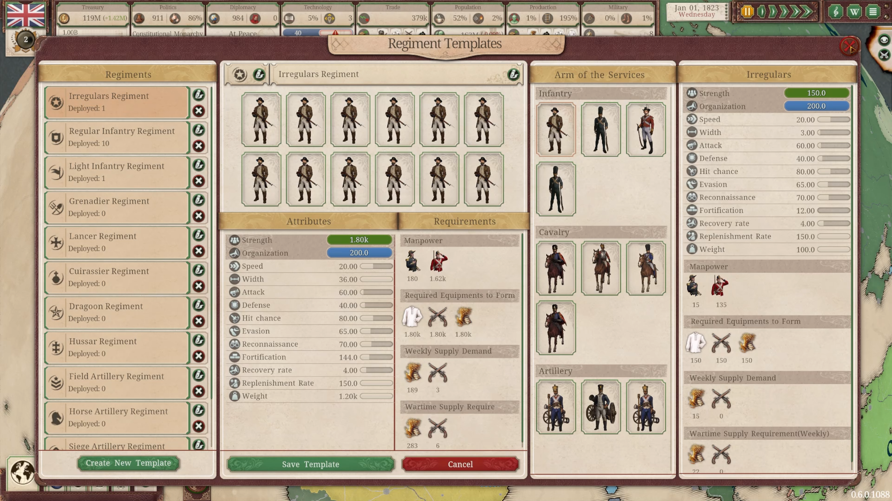The height and width of the screenshot is (501, 892).
Task: Open the wiki W button
Action: tap(854, 12)
